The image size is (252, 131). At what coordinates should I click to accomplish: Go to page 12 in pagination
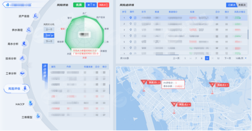218,58
